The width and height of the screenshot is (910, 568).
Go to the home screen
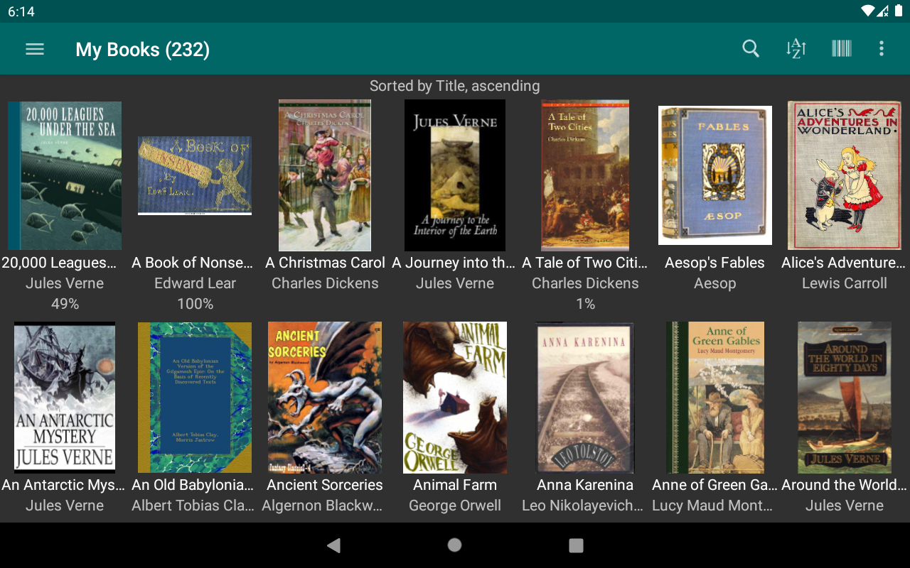pyautogui.click(x=454, y=546)
